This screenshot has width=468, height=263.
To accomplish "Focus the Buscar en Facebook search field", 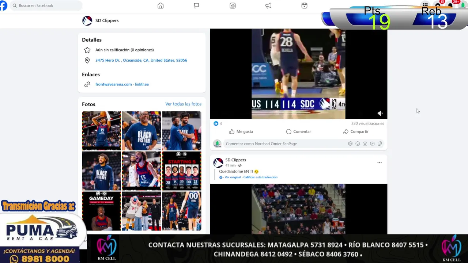I will [46, 5].
